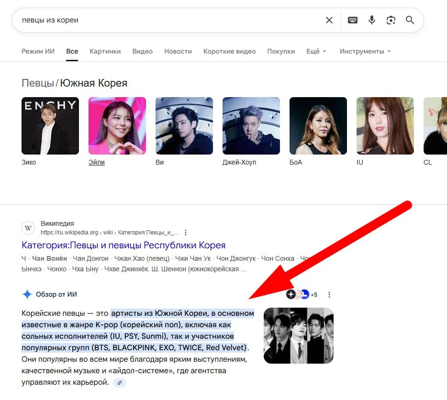Open options menu for AI overview
This screenshot has height=400, width=447.
point(329,295)
